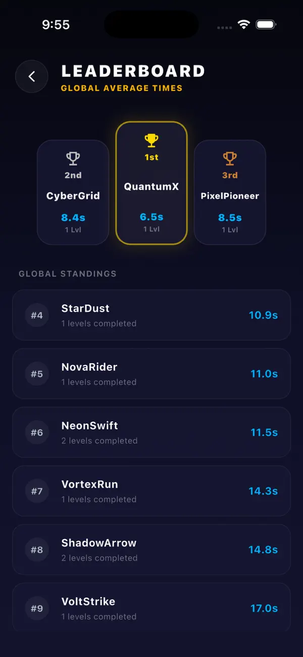Open PixelPioneer's third place card
This screenshot has width=303, height=657.
point(230,192)
